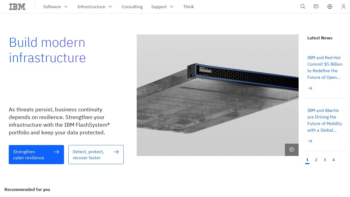350x197 pixels.
Task: Click Detect, protect, recover faster button
Action: coord(96,155)
